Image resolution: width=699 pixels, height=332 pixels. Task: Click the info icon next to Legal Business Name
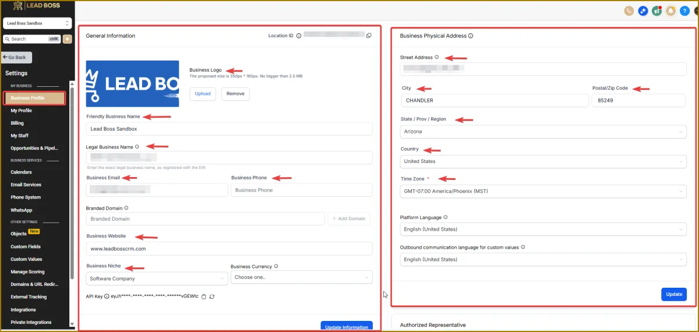click(137, 147)
